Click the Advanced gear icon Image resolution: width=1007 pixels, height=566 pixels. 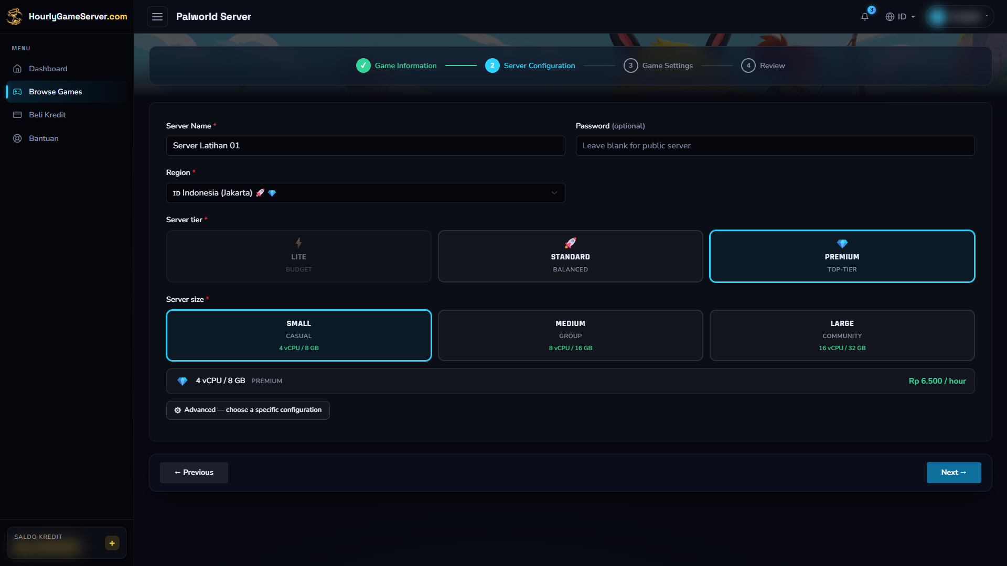tap(178, 410)
